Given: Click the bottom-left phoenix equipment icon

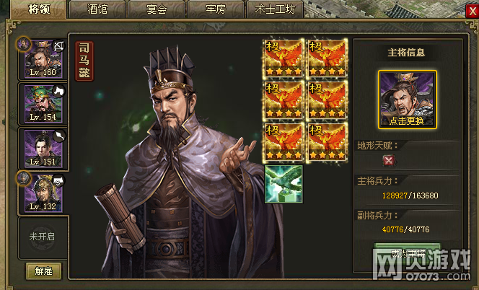Looking at the screenshot, I should click(x=284, y=142).
